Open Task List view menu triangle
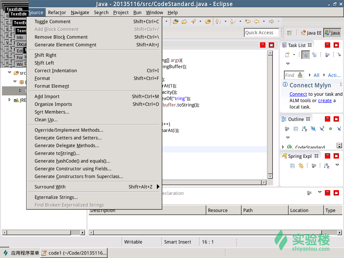The image size is (344, 258). coord(288,63)
